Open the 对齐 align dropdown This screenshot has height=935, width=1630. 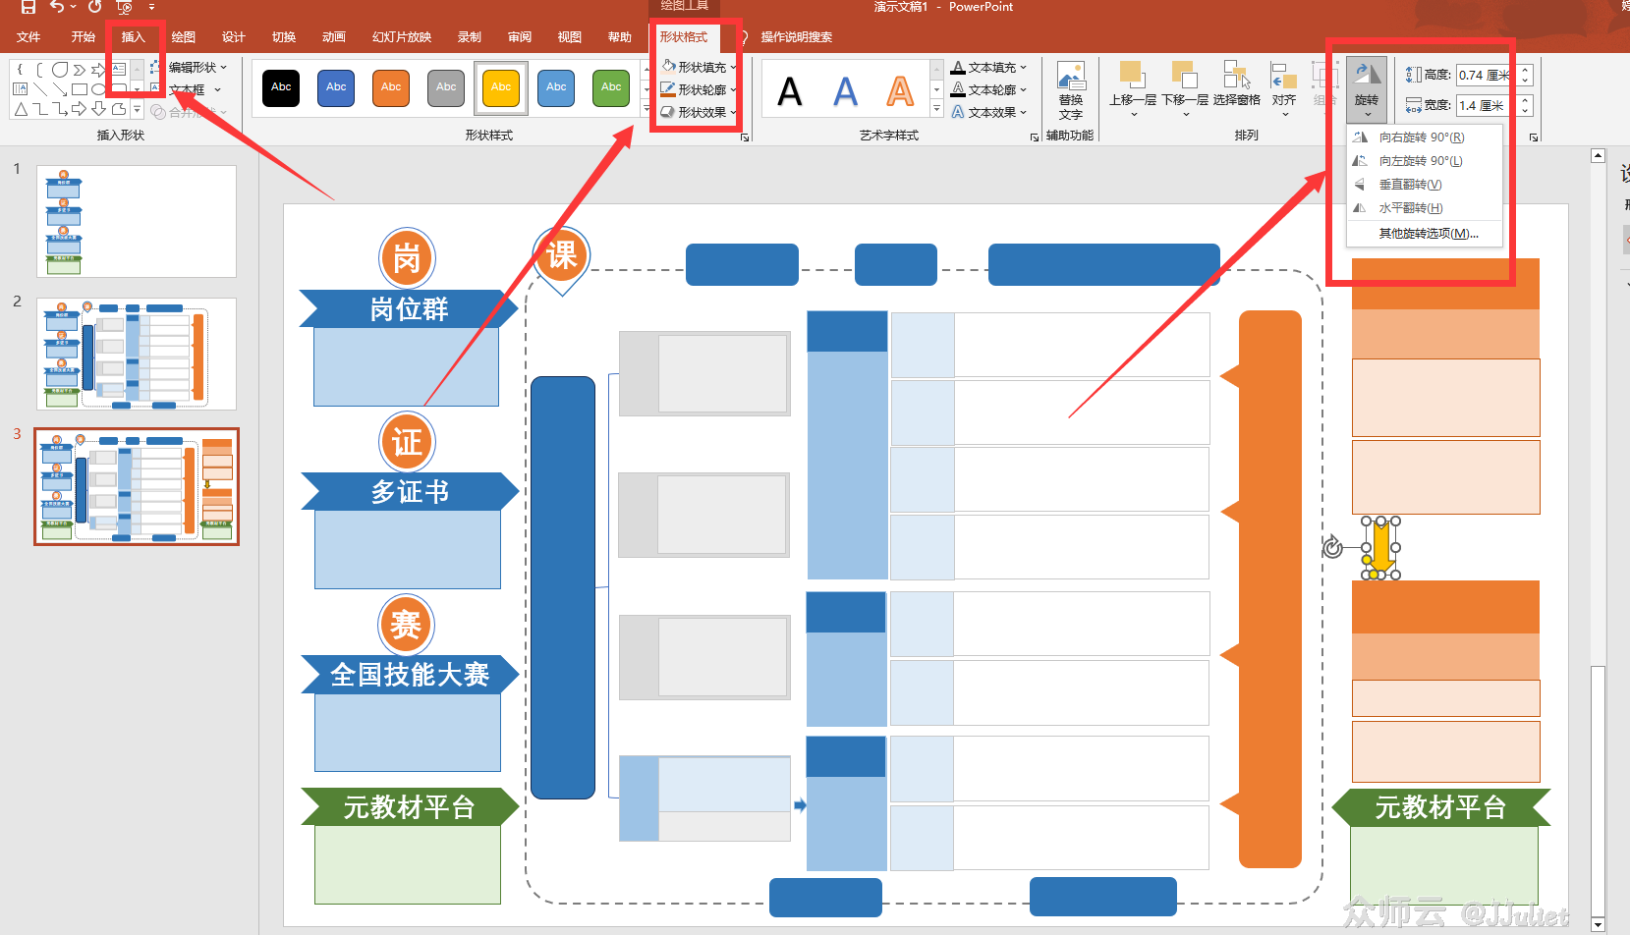[1284, 89]
